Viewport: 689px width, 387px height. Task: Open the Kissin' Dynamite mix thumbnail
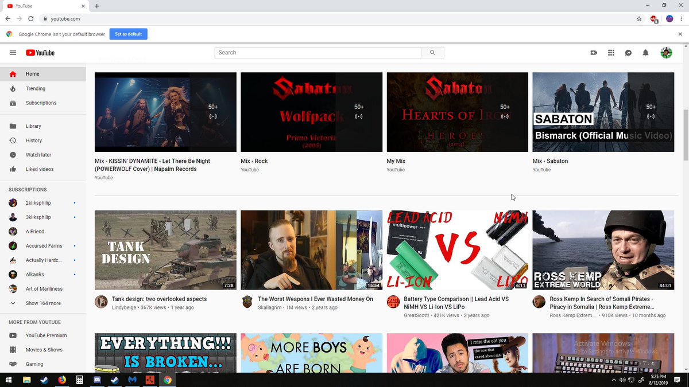[165, 112]
